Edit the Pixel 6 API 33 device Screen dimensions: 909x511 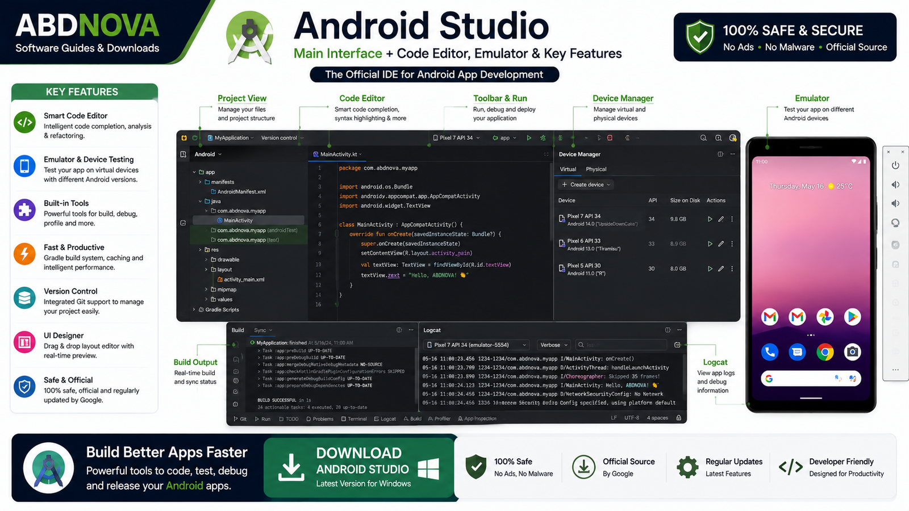pyautogui.click(x=721, y=244)
